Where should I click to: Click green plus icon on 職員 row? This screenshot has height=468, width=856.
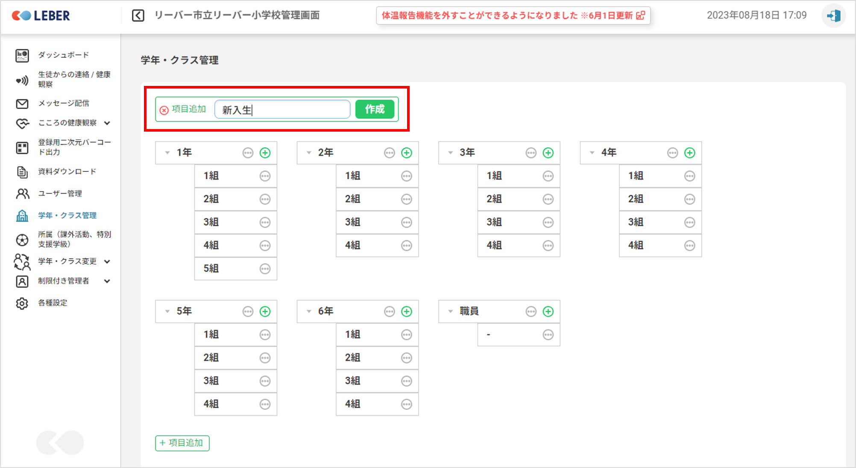click(x=548, y=311)
